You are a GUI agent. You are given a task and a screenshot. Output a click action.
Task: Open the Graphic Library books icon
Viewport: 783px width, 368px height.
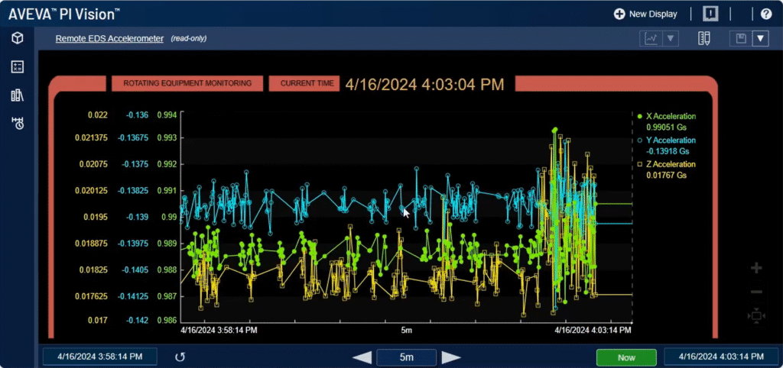click(17, 95)
